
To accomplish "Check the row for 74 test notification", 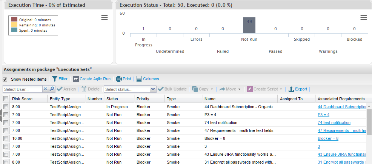I will 6,123.
